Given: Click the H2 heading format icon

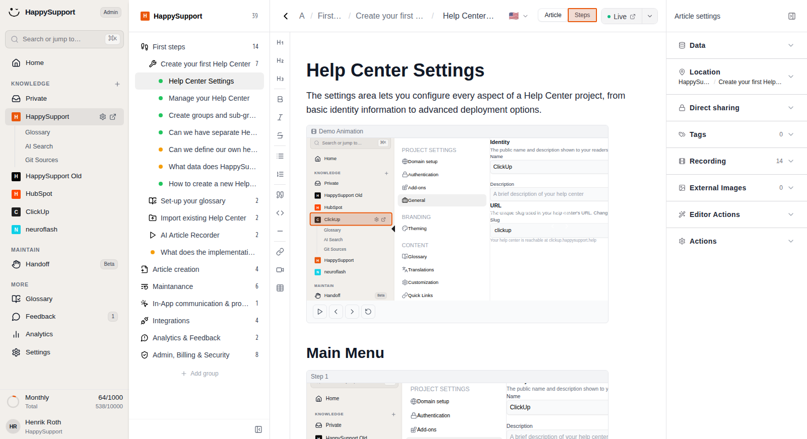Looking at the screenshot, I should (280, 61).
